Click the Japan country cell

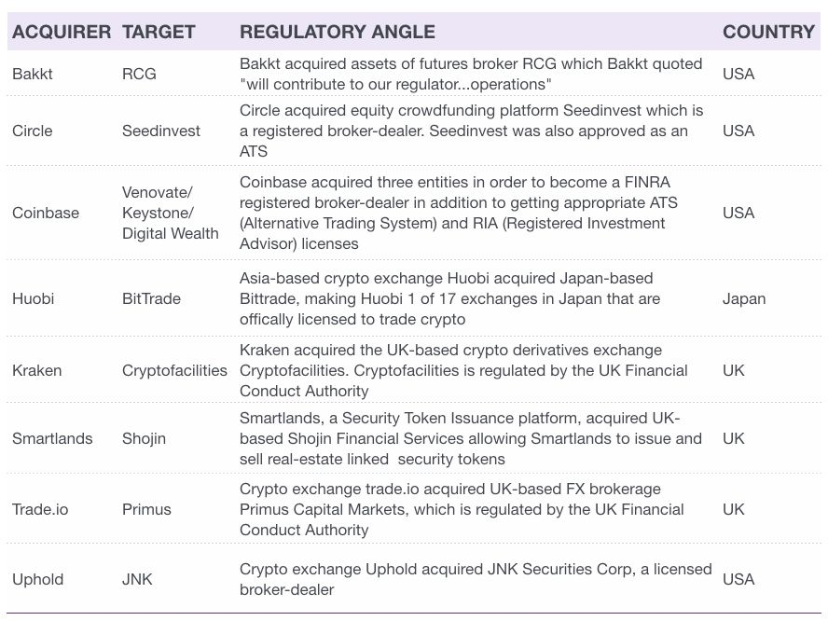pos(743,299)
